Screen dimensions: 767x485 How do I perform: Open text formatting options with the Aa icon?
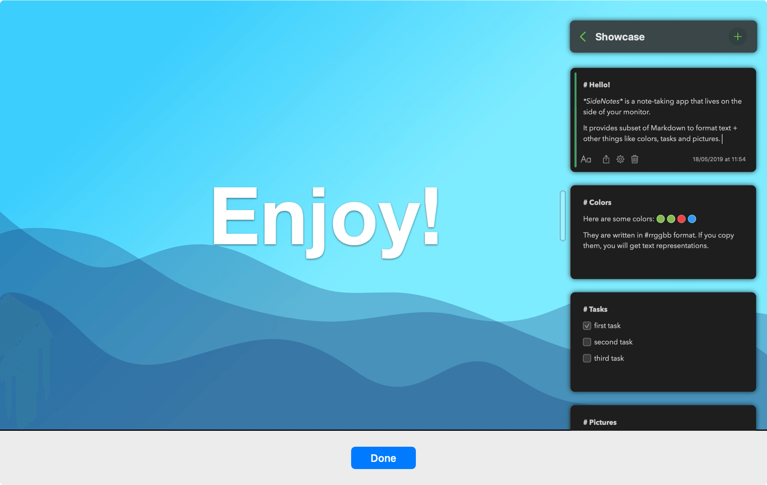(586, 159)
